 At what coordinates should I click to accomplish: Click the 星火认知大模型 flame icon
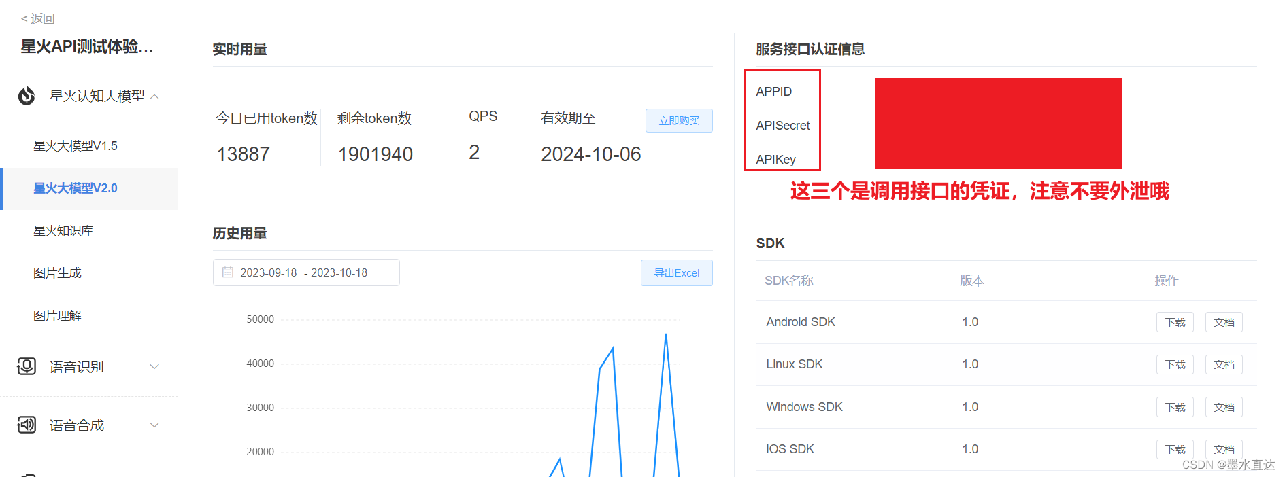(27, 96)
